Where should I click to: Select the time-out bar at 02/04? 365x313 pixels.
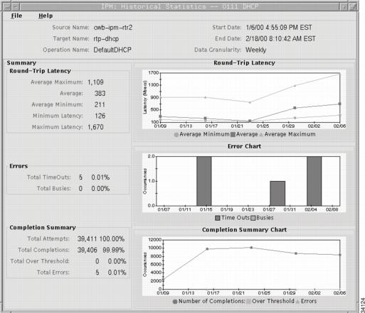(314, 181)
